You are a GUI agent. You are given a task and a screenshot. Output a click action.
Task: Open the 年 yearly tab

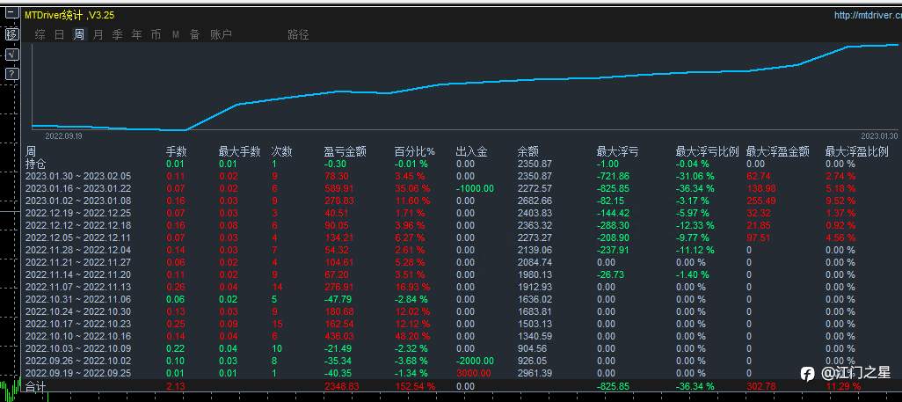137,34
